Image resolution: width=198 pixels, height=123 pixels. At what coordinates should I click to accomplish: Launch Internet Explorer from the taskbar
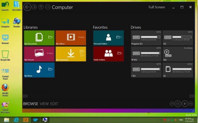(16, 120)
